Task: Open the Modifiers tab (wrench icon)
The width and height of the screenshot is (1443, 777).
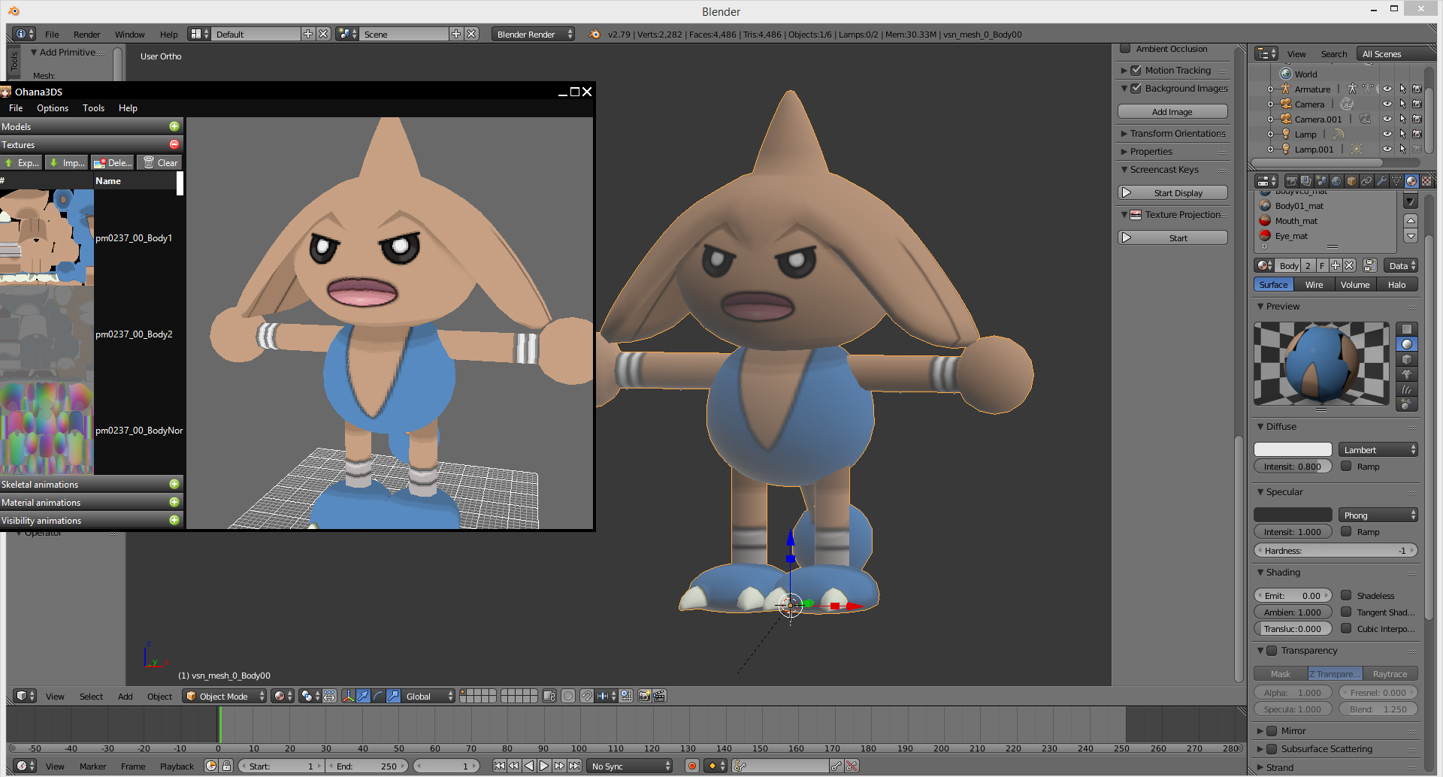Action: (1381, 181)
